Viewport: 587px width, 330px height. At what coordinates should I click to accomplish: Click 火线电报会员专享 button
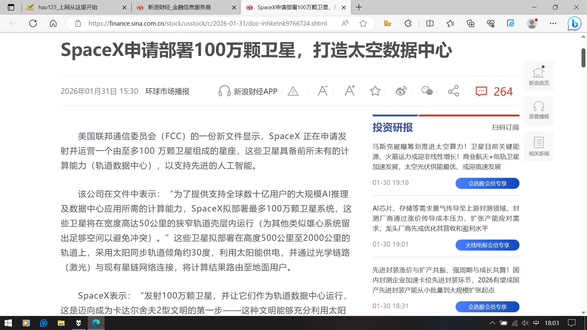point(487,245)
